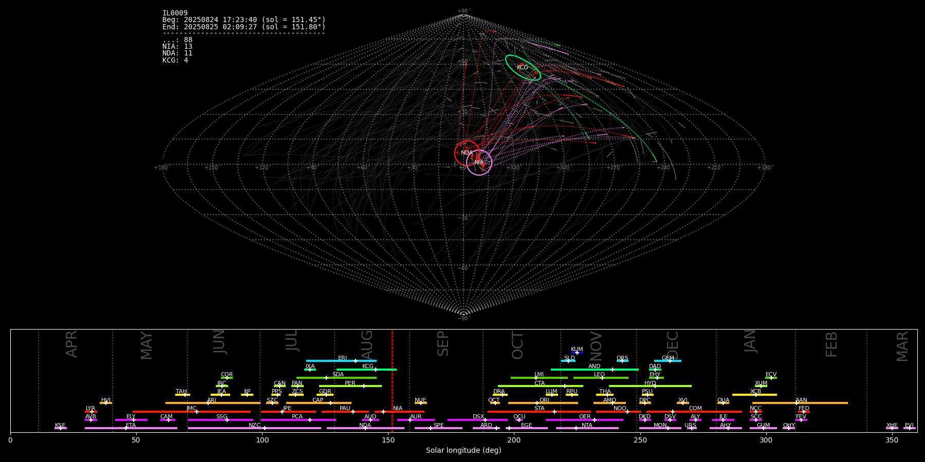Click the SEP month label in timeline
This screenshot has height=462, width=925.
point(443,343)
